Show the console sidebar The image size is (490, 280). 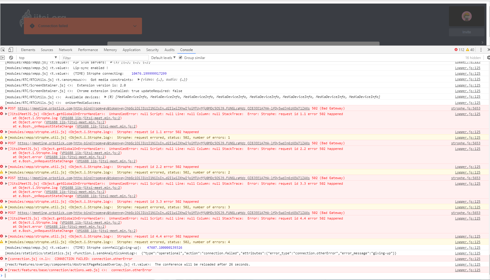pos(3,58)
